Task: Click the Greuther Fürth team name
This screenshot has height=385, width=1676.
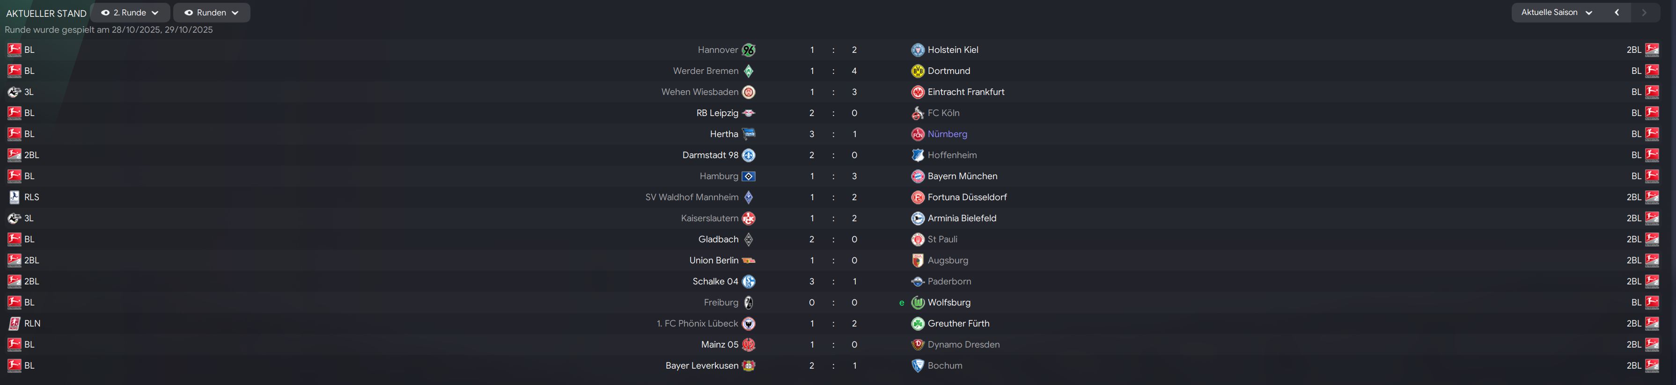Action: click(x=958, y=323)
